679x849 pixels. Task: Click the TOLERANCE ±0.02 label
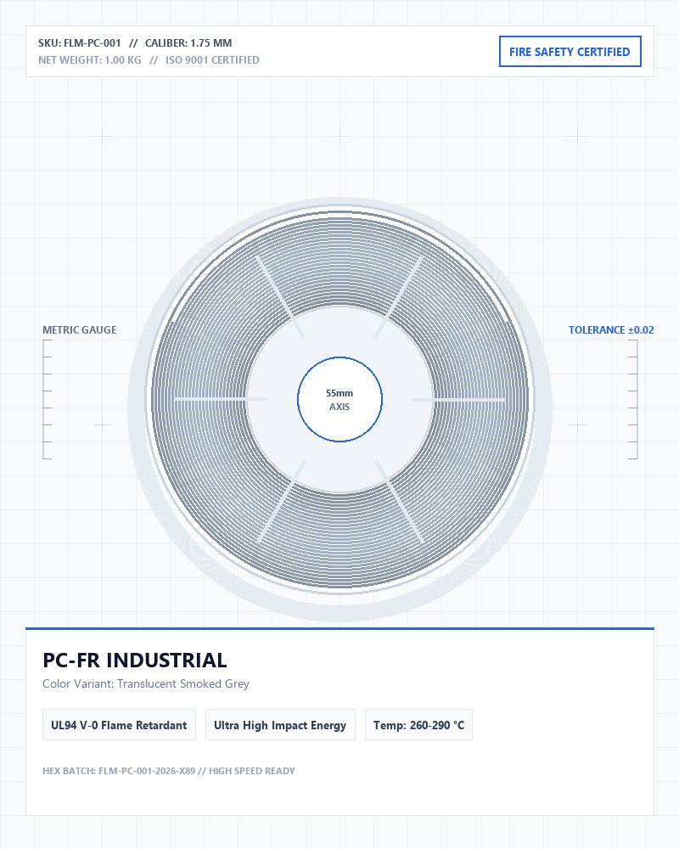(611, 329)
